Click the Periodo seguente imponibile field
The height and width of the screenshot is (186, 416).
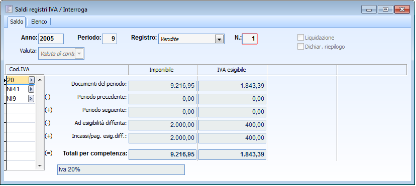pyautogui.click(x=162, y=112)
